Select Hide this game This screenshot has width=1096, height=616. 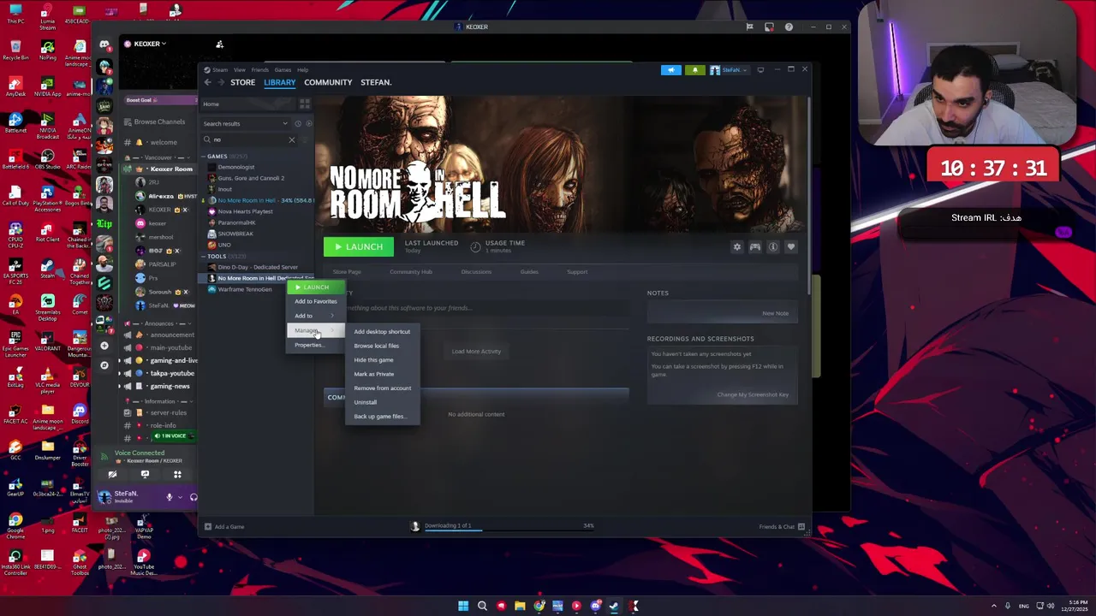tap(382, 360)
